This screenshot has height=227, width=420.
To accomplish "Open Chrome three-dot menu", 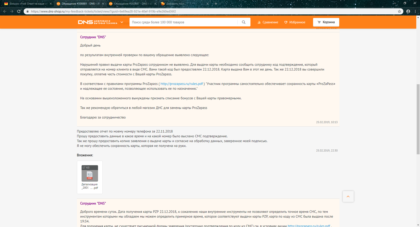I will point(415,11).
